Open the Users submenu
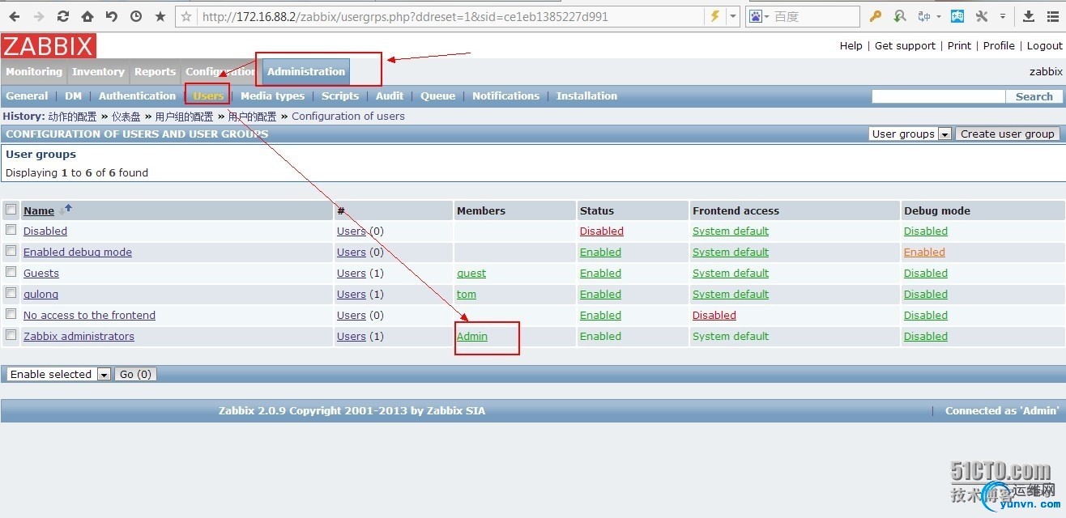The width and height of the screenshot is (1066, 518). click(208, 96)
